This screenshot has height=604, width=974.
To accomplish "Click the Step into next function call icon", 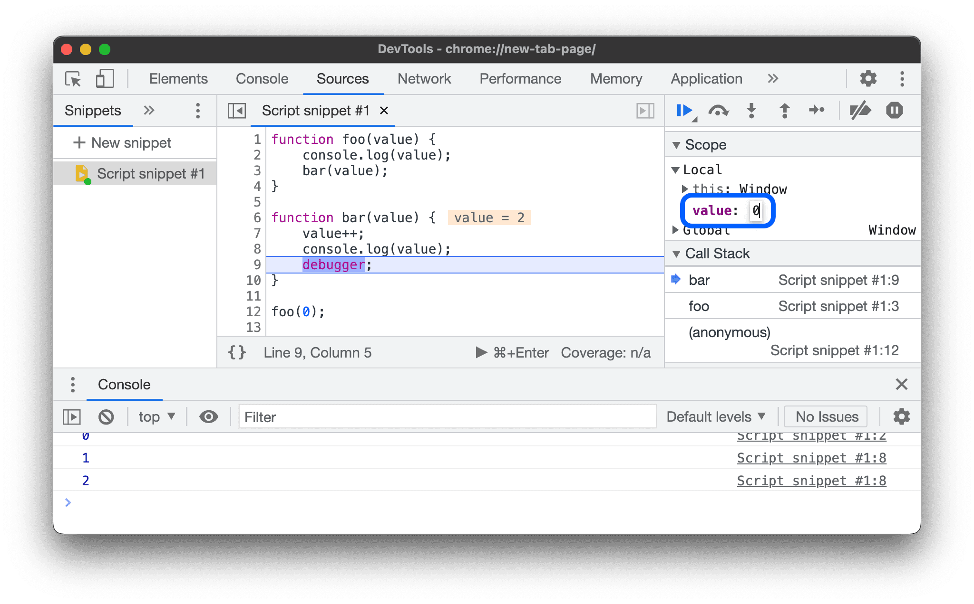I will point(751,110).
